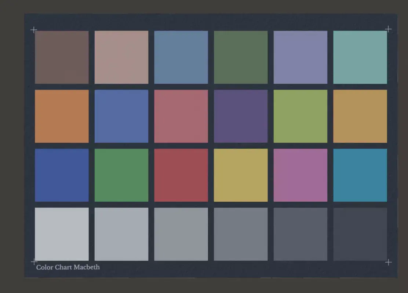Click the purplish blue swatch
The width and height of the screenshot is (408, 293).
pos(121,116)
